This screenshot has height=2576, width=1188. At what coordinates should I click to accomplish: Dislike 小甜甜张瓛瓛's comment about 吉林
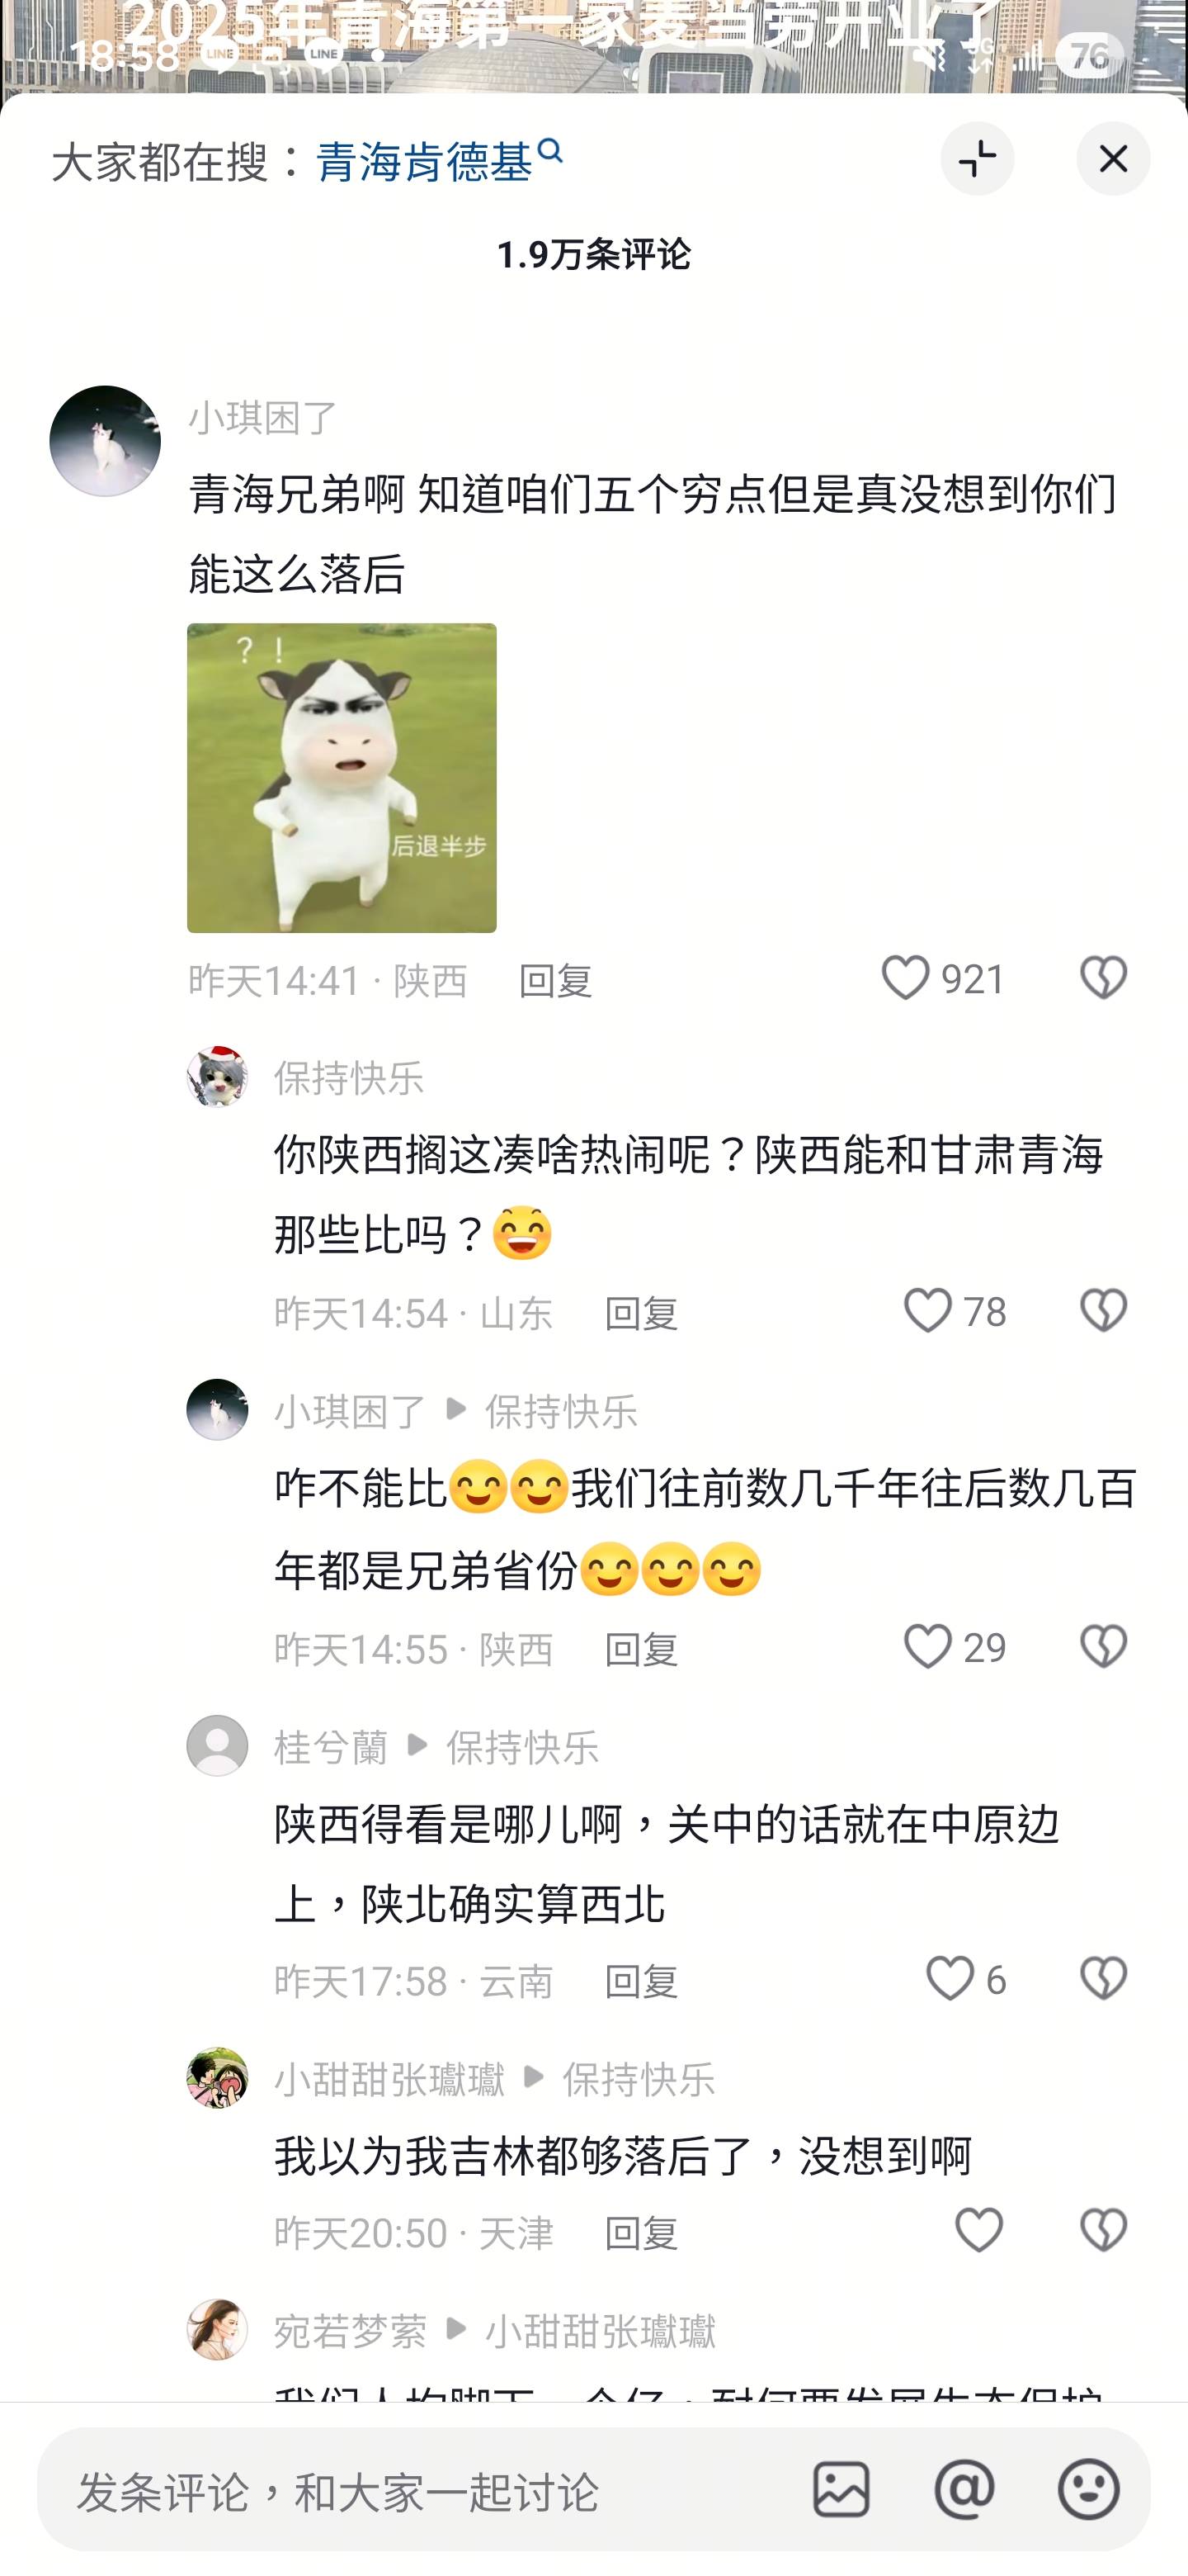[x=1103, y=2230]
